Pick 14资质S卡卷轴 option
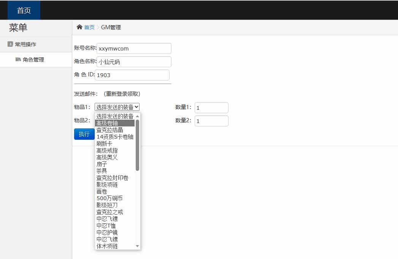 click(x=115, y=137)
